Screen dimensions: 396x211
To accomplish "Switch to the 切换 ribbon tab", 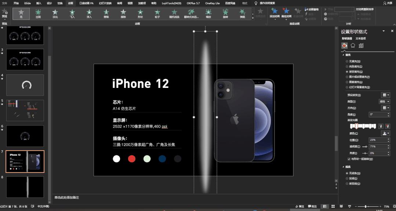I will (60, 3).
